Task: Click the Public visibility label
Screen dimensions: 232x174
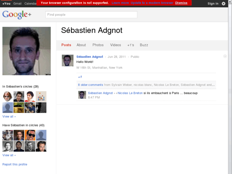Action: tap(135, 57)
